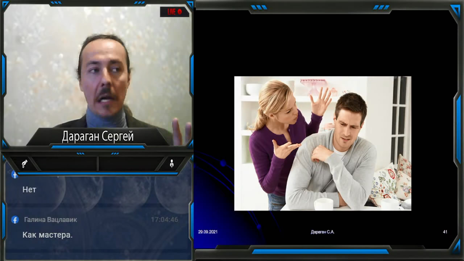This screenshot has height=261, width=464.
Task: Click the slide number 41
Action: click(x=445, y=232)
